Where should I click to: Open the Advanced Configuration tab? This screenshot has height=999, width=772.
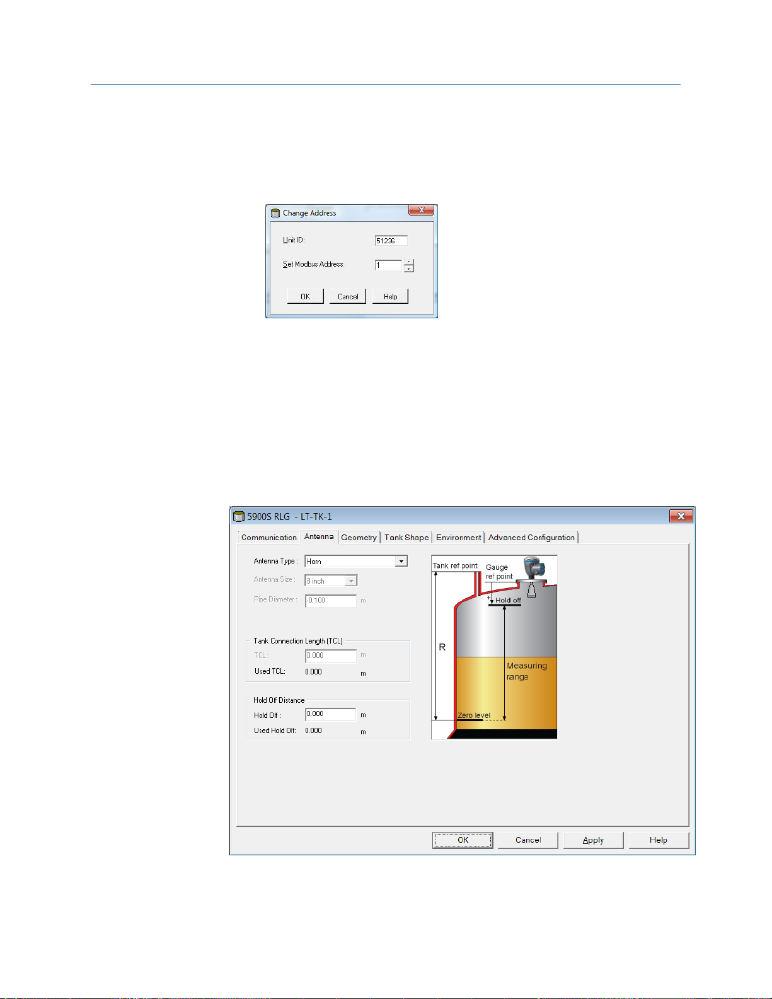coord(531,538)
